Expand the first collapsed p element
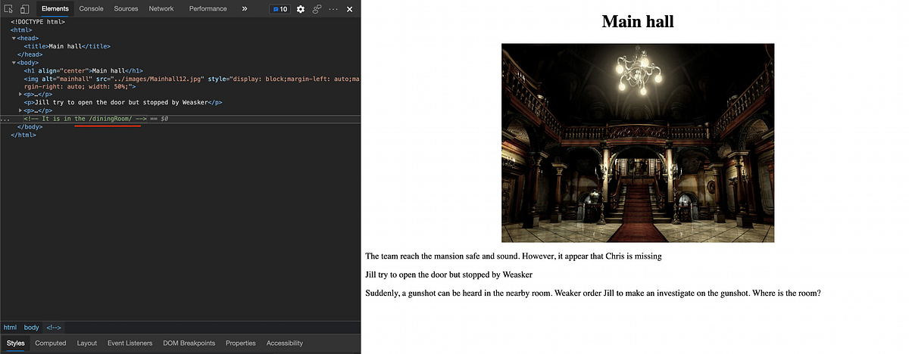Screen dimensions: 909x354 point(20,94)
